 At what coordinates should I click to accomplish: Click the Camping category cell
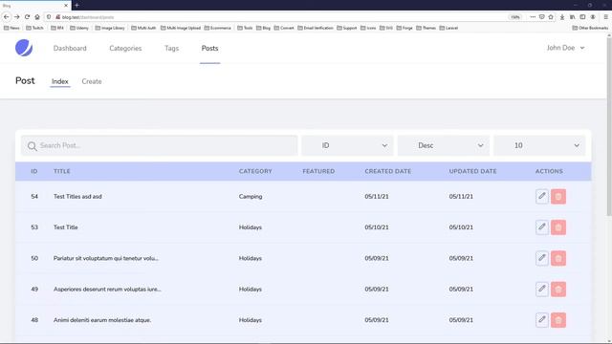251,196
